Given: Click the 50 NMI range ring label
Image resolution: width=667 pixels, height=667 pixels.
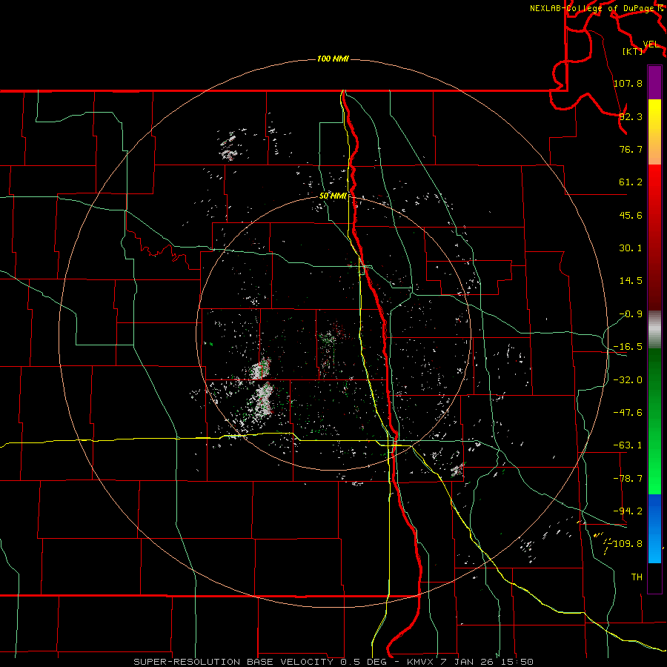Looking at the screenshot, I should (x=333, y=196).
